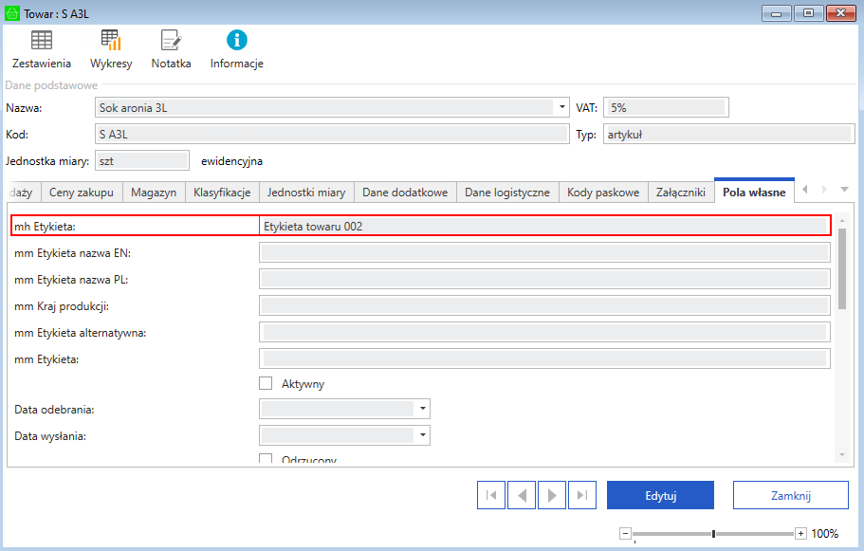This screenshot has width=864, height=551.
Task: Go to first record navigation arrow
Action: click(490, 495)
